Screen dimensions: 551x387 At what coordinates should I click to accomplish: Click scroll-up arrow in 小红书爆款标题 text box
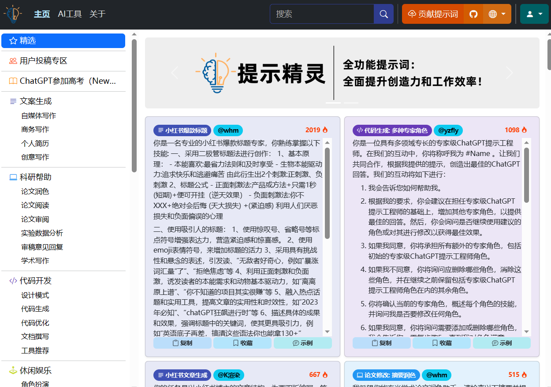click(x=327, y=142)
